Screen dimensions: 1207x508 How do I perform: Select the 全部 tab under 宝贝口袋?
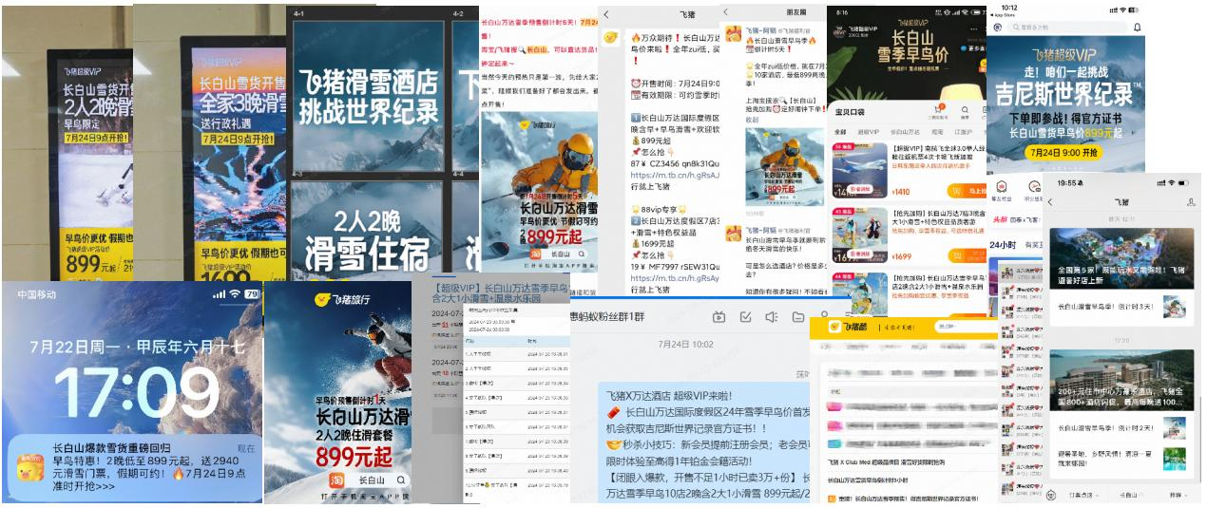pyautogui.click(x=840, y=132)
